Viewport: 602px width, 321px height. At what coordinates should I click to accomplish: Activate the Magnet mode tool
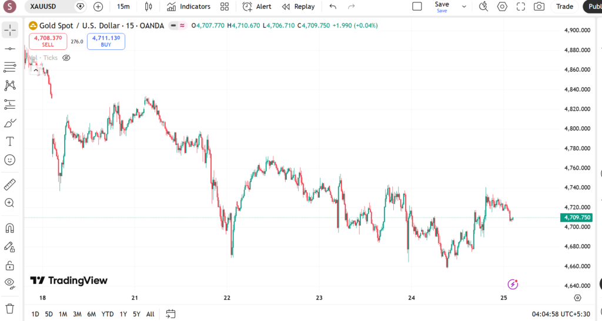(x=10, y=228)
